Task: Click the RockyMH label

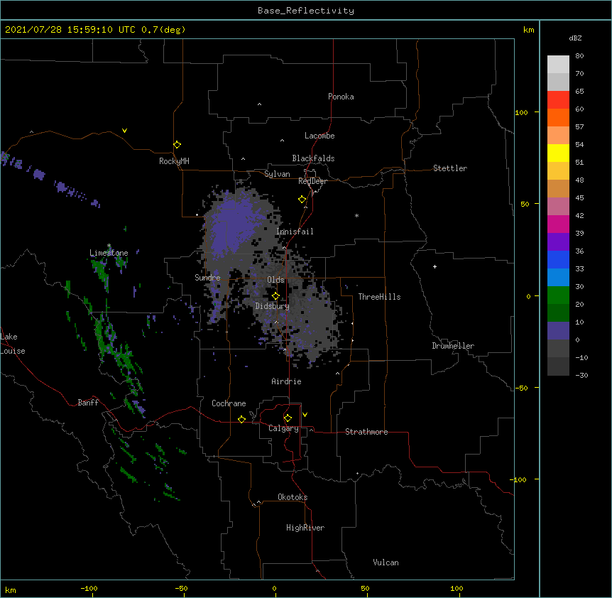Action: [x=174, y=161]
